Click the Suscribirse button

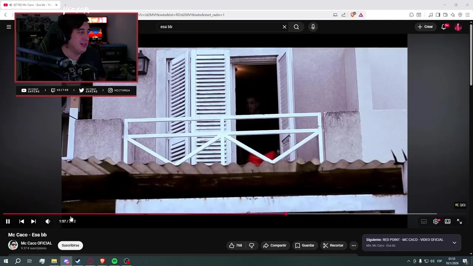click(x=70, y=245)
